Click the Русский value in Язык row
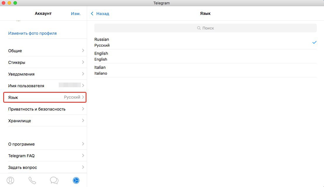 [x=72, y=97]
